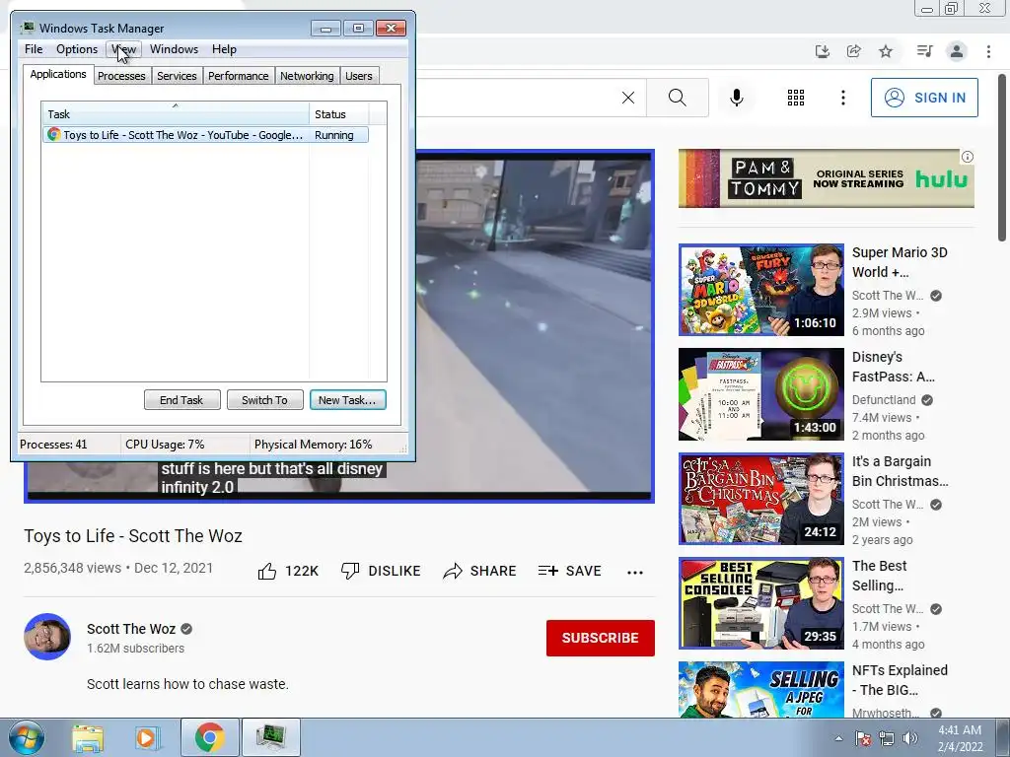Open the Chrome profile avatar icon
The height and width of the screenshot is (757, 1010).
click(957, 51)
